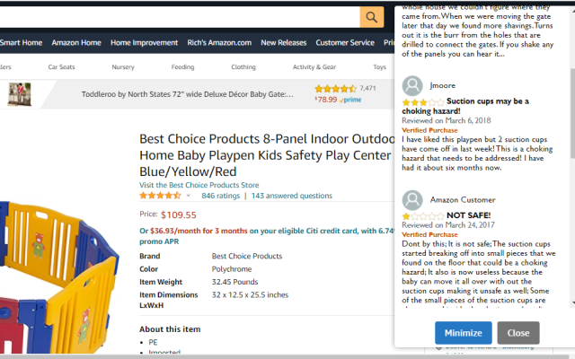Click the one-star rating on NOT SAFE review
Image resolution: width=575 pixels, height=359 pixels.
coord(422,216)
